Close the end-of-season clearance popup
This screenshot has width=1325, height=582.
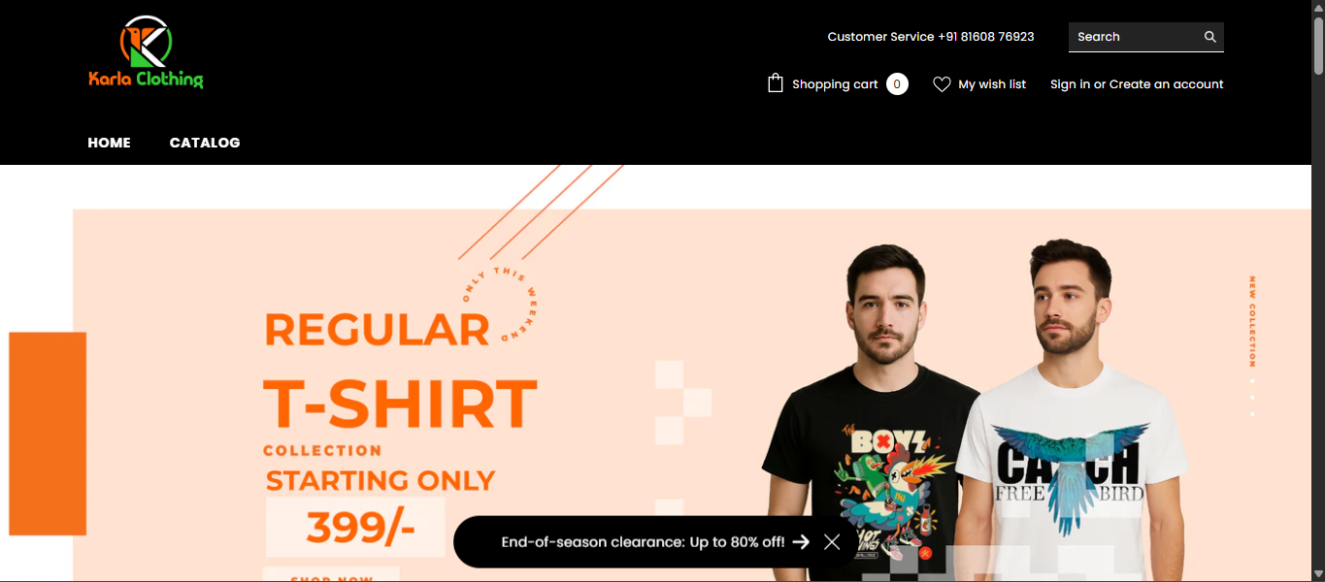(x=832, y=541)
